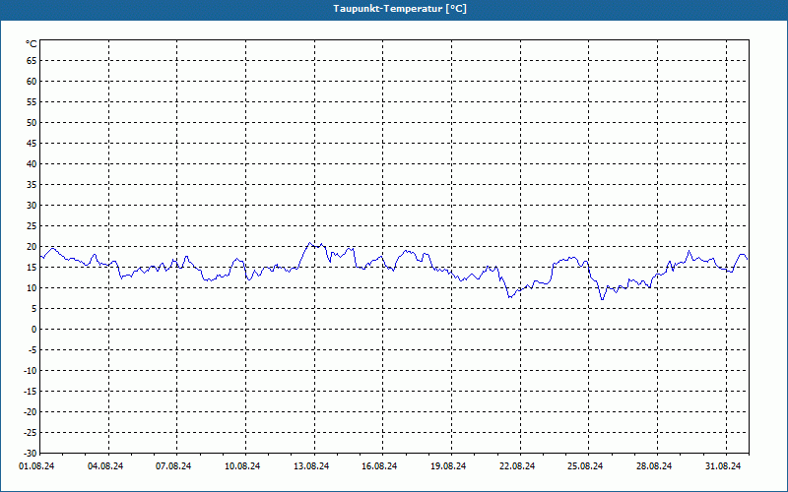Click the 25 value on y-axis
The image size is (788, 492).
[32, 226]
